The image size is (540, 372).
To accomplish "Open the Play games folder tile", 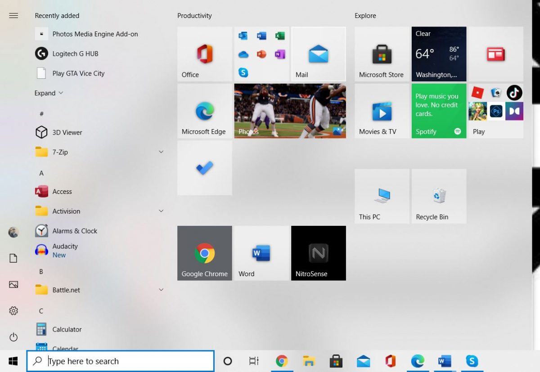I will (496, 111).
